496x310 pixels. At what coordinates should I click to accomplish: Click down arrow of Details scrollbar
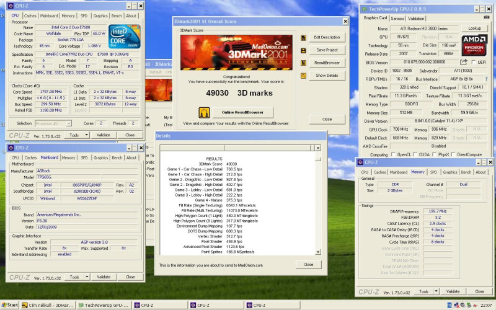coord(318,252)
